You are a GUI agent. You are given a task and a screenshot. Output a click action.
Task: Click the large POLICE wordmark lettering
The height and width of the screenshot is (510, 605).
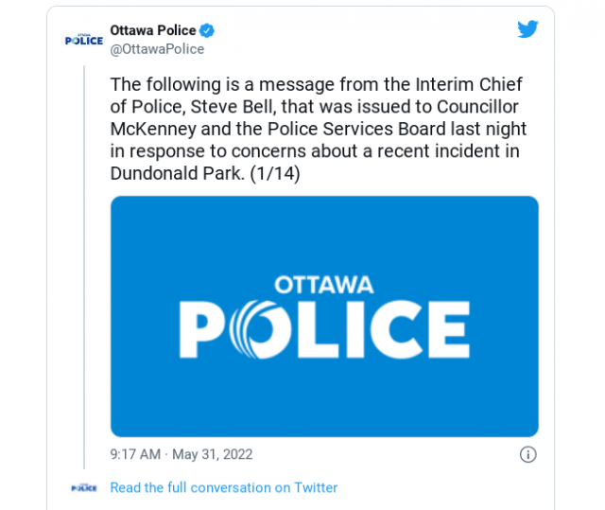[324, 329]
